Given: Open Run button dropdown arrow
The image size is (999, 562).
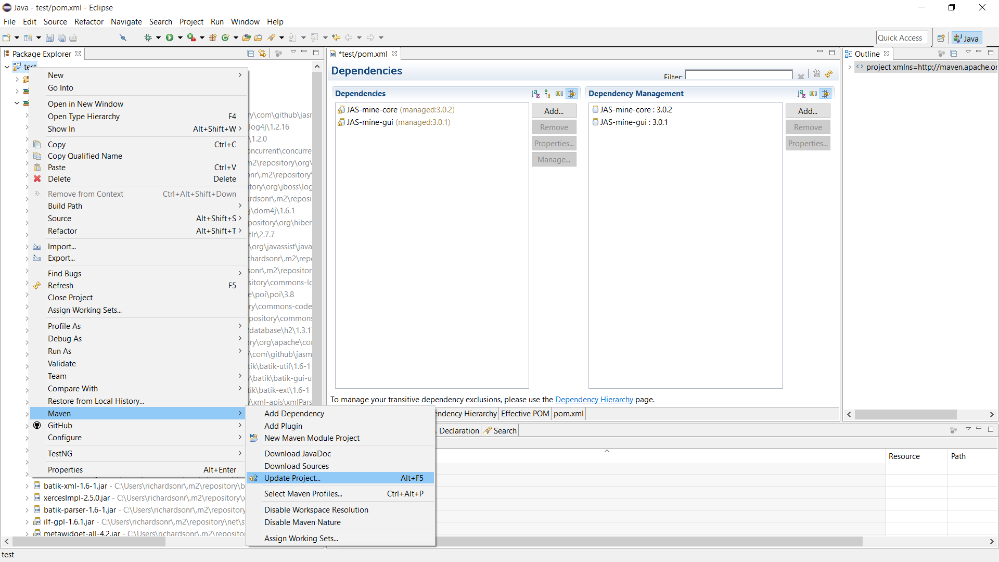Looking at the screenshot, I should [x=180, y=37].
